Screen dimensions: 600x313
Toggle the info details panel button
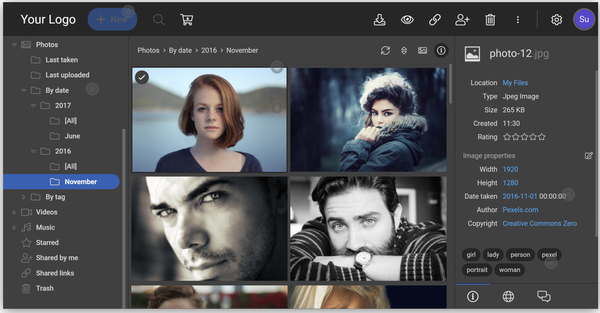tap(441, 51)
